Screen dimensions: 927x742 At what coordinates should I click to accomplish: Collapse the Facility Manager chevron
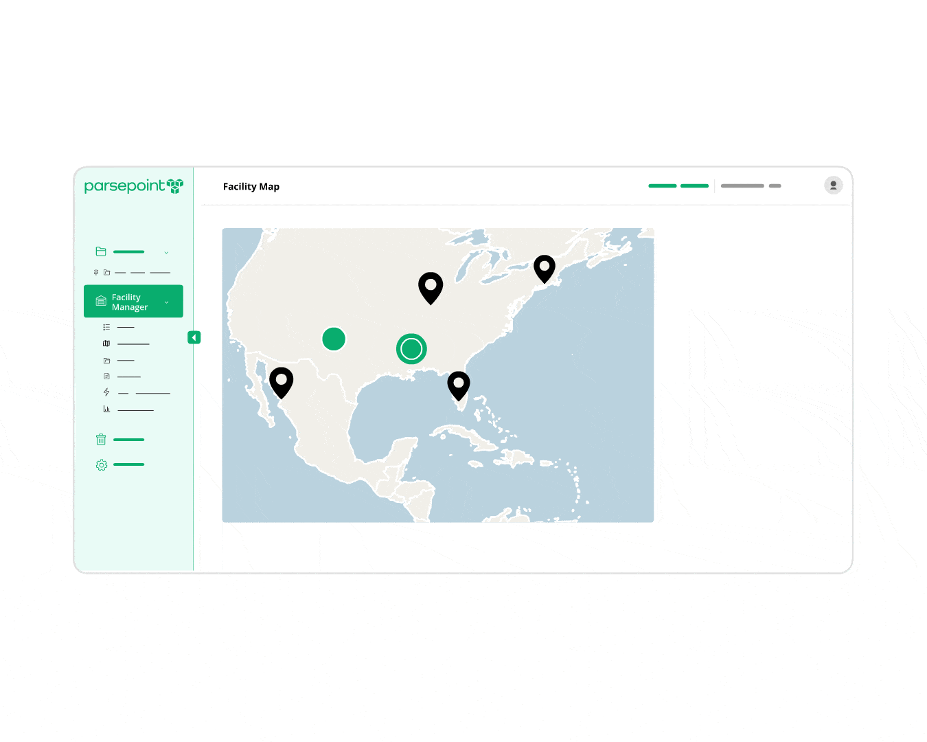point(167,302)
